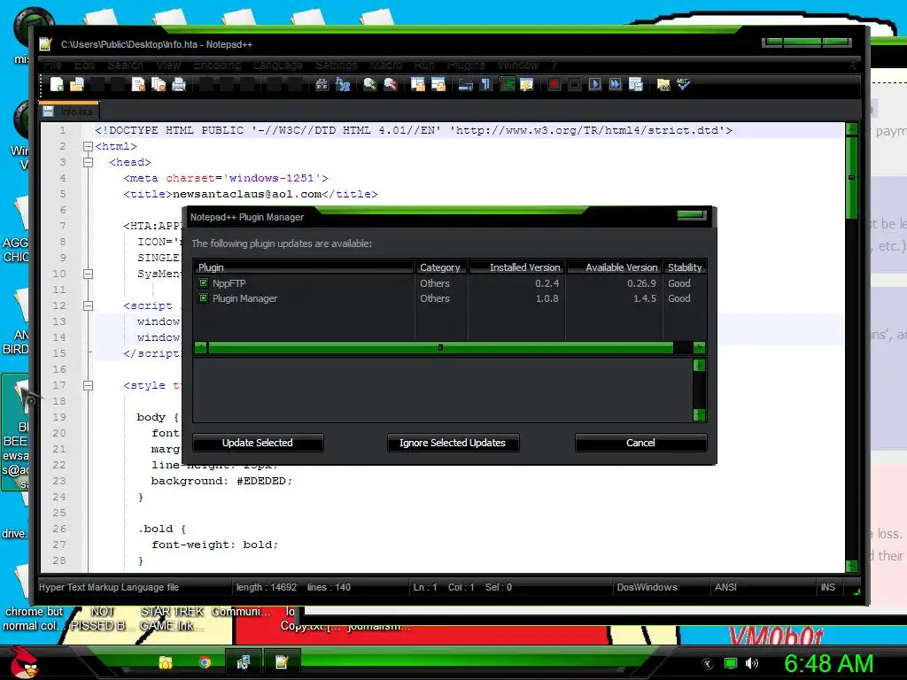The height and width of the screenshot is (680, 907).
Task: Open the file explorer taskbar icon
Action: [x=166, y=662]
